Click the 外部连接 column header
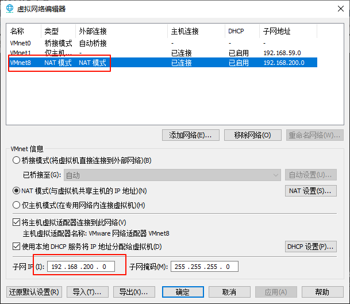Viewport: 350px width, 304px height. point(122,31)
